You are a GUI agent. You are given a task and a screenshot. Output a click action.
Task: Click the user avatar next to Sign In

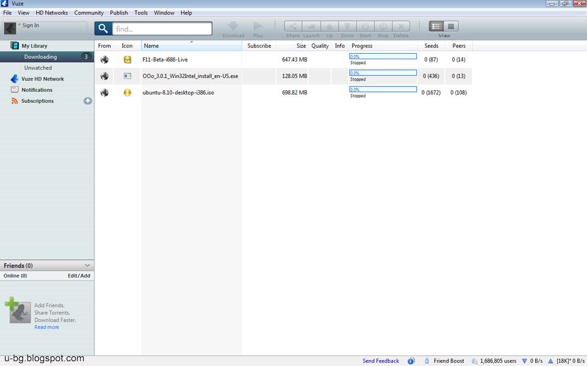click(x=10, y=28)
